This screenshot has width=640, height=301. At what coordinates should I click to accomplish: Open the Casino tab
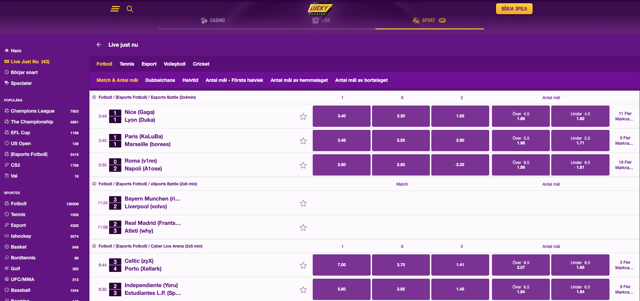[x=213, y=20]
